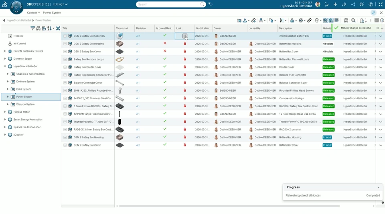Click the horizontal scrollbar below the table
This screenshot has height=216, width=385.
pyautogui.click(x=229, y=206)
